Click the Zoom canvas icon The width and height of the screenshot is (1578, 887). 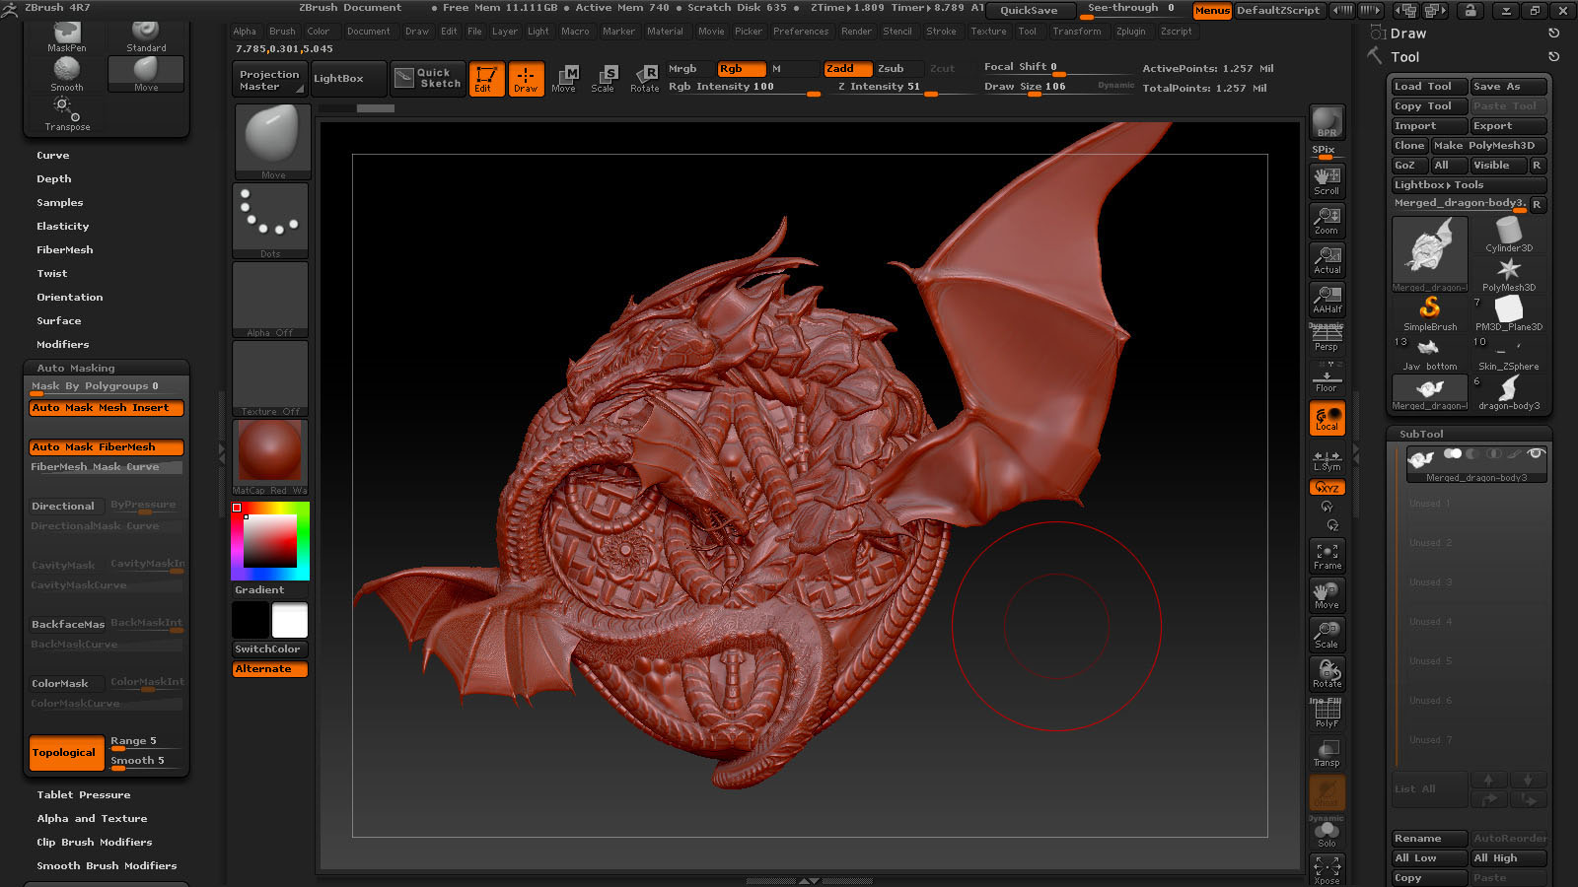click(1327, 220)
